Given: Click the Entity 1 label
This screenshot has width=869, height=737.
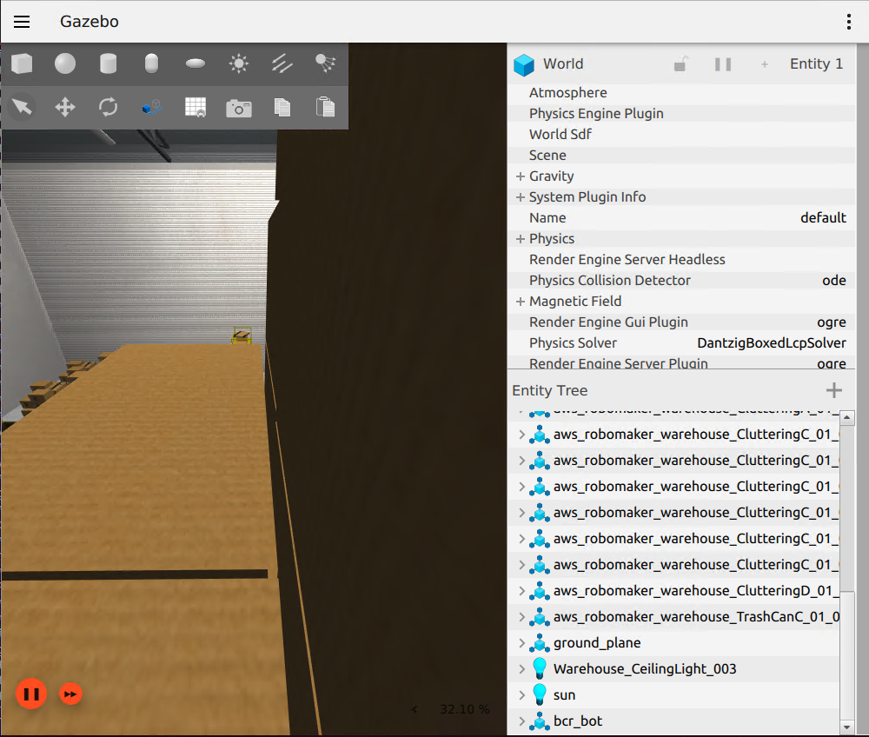Looking at the screenshot, I should [816, 64].
